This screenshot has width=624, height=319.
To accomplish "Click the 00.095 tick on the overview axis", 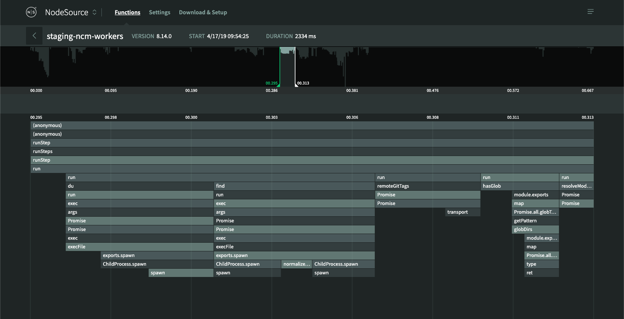I will pyautogui.click(x=110, y=91).
